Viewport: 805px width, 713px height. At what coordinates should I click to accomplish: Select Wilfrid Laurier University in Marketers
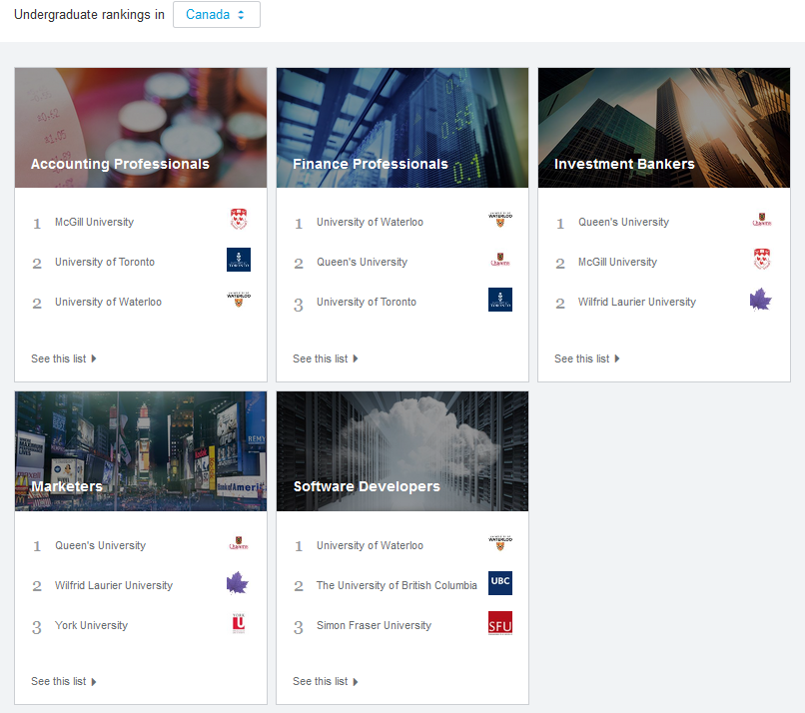[x=114, y=585]
